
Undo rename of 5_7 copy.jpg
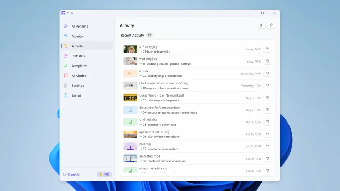coord(268,49)
